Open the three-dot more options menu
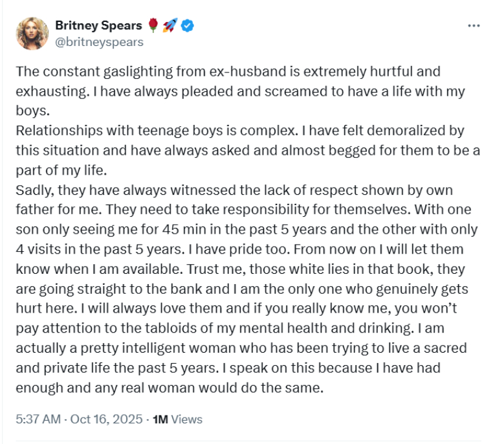The height and width of the screenshot is (444, 493). click(473, 26)
